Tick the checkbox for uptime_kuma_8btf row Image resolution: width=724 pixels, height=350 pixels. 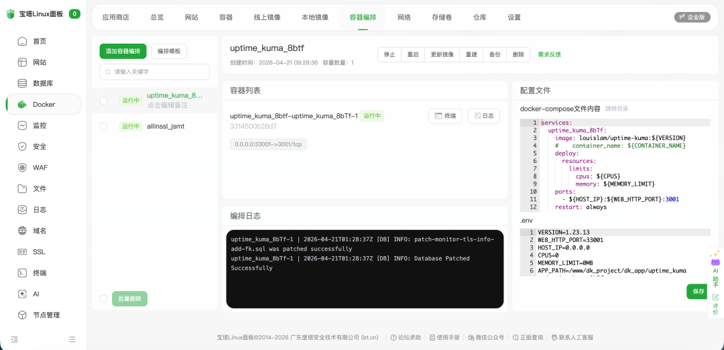(x=103, y=100)
